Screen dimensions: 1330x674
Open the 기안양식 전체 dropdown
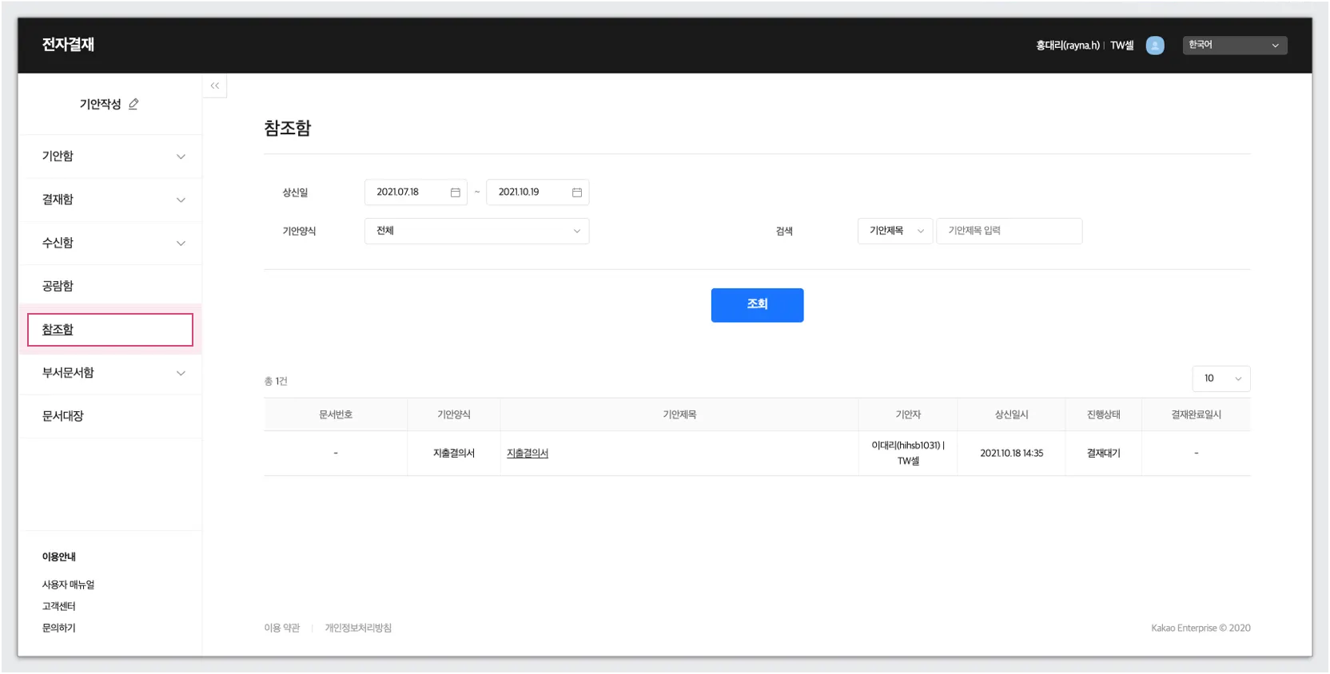point(477,231)
